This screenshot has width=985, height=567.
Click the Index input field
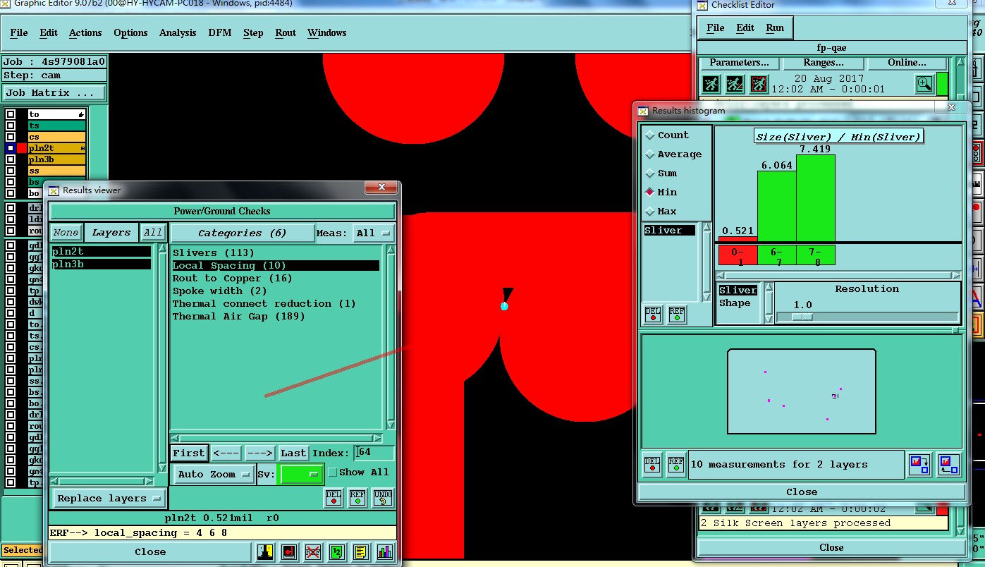coord(374,452)
